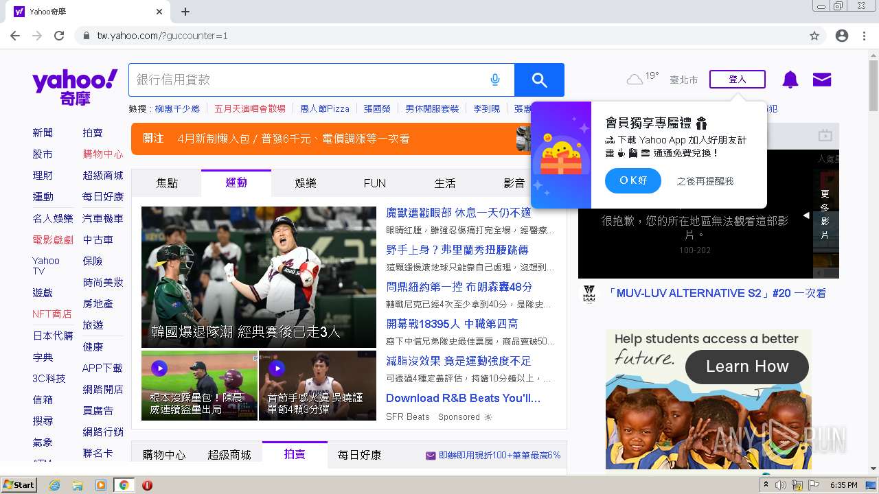Open the purple mail envelope icon

pyautogui.click(x=822, y=80)
